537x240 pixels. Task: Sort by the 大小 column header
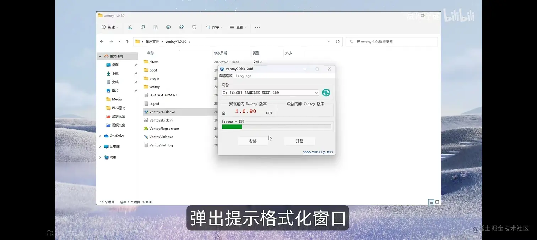(288, 53)
